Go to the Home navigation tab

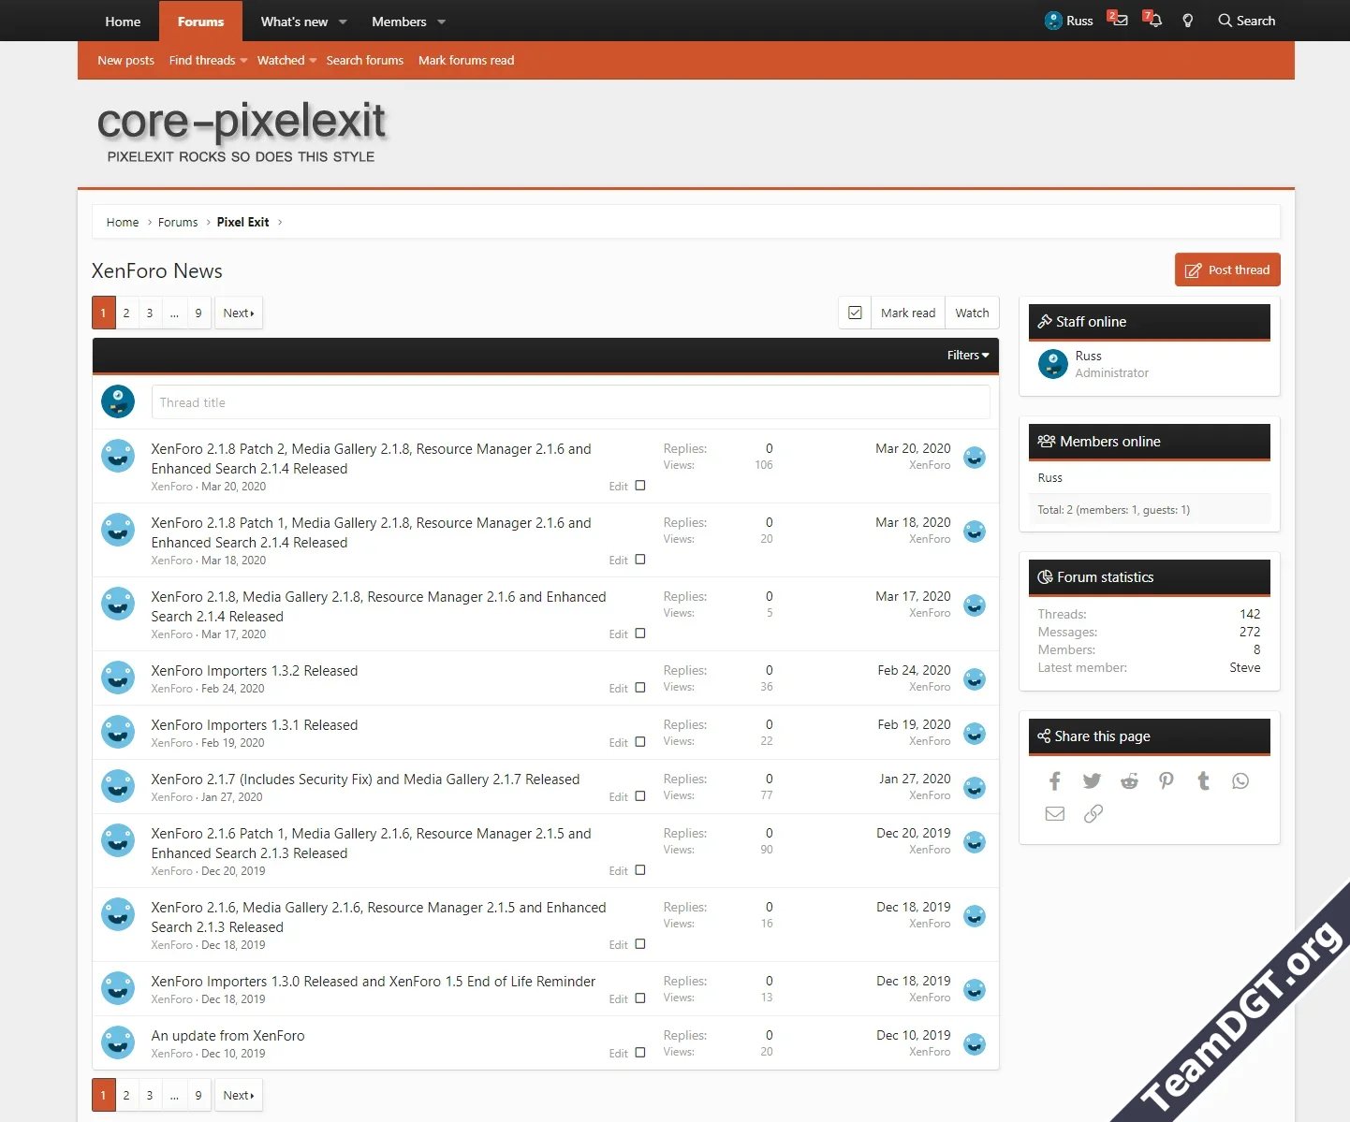click(123, 22)
